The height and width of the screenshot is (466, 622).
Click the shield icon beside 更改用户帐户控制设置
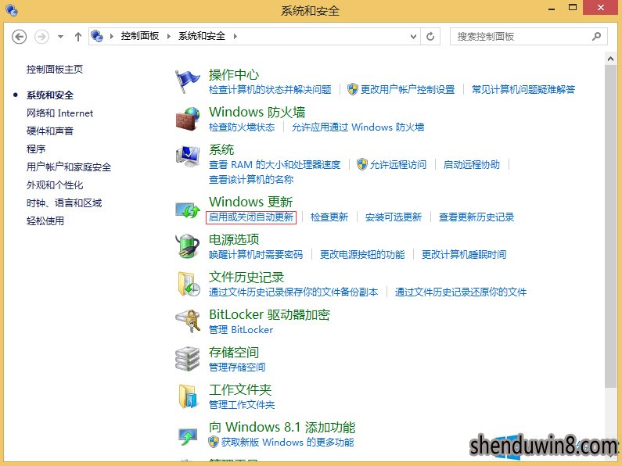352,89
